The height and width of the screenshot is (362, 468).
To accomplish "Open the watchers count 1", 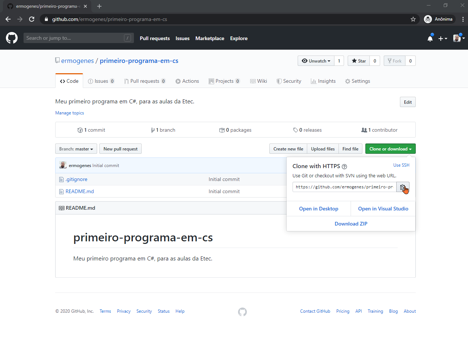I will pos(339,61).
